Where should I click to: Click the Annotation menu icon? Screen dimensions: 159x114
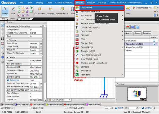click(77, 71)
